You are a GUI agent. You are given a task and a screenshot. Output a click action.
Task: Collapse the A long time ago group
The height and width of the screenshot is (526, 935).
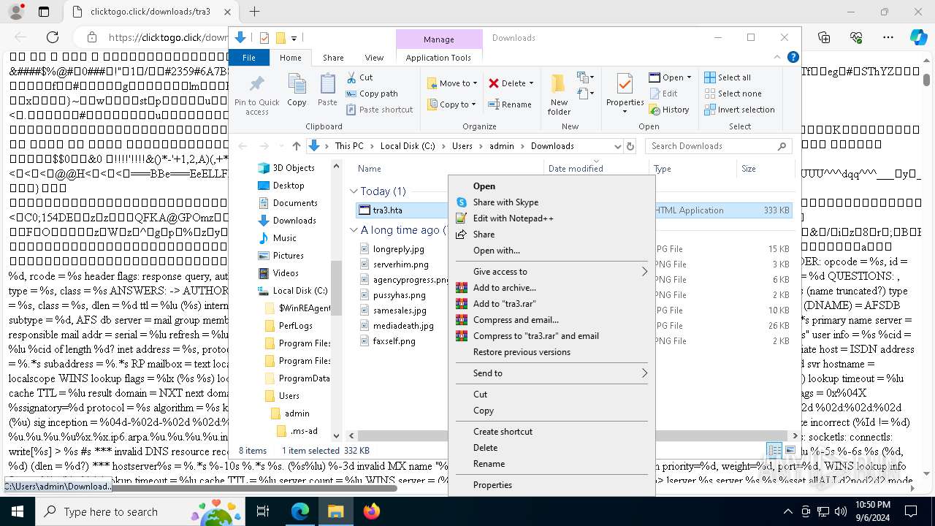click(354, 230)
